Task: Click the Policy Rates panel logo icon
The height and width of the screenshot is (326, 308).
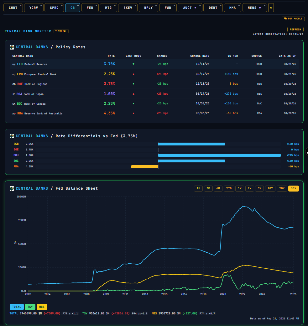Action: pos(12,47)
